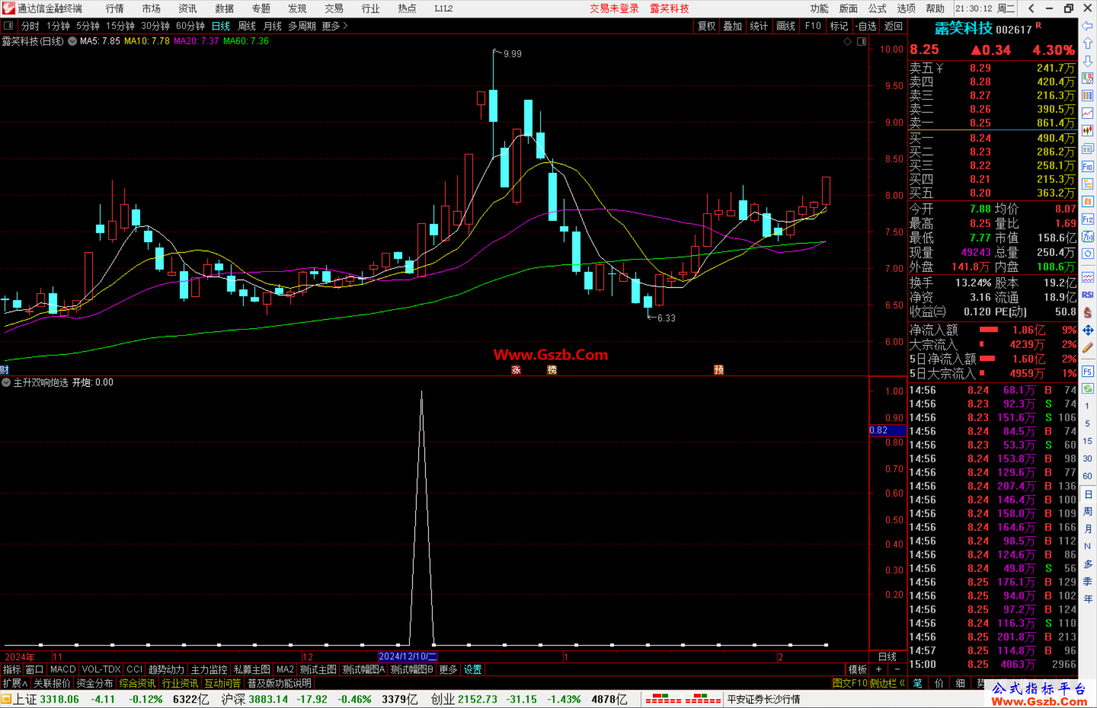The image size is (1097, 708).
Task: Open the colored grid table sidebar icon
Action: click(x=1087, y=95)
